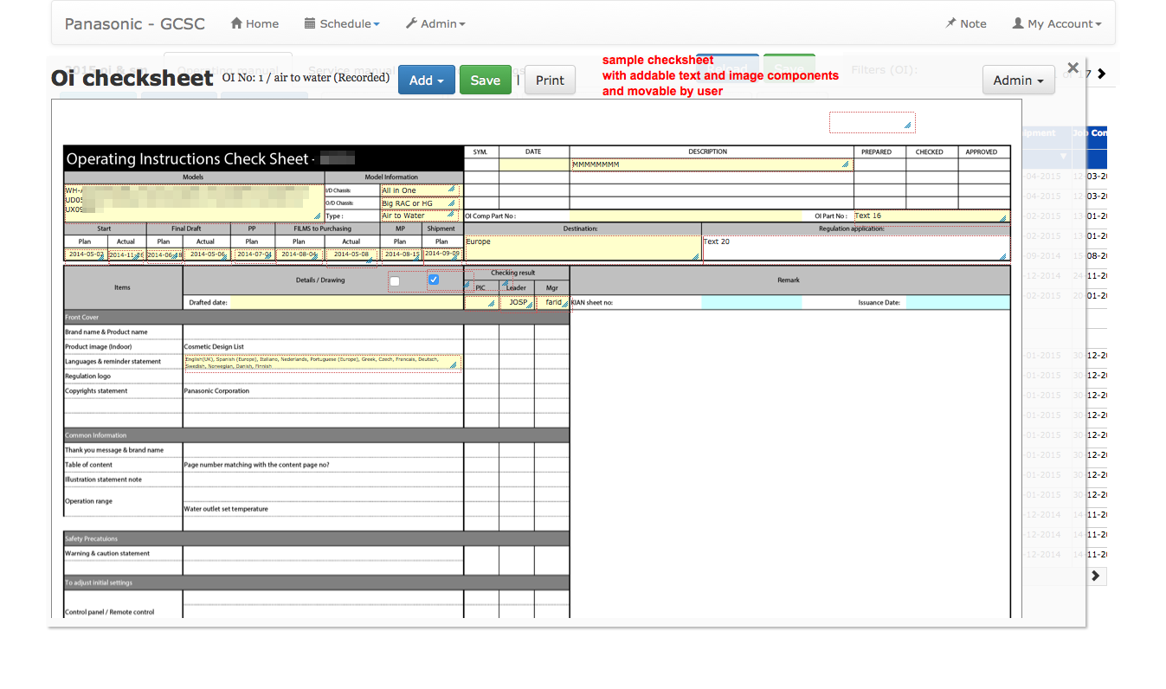Image resolution: width=1166 pixels, height=689 pixels.
Task: Expand the blue Add dropdown button
Action: click(426, 80)
